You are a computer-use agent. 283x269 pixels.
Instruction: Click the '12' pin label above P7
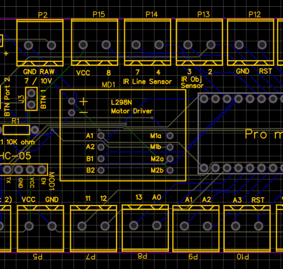(x=103, y=199)
